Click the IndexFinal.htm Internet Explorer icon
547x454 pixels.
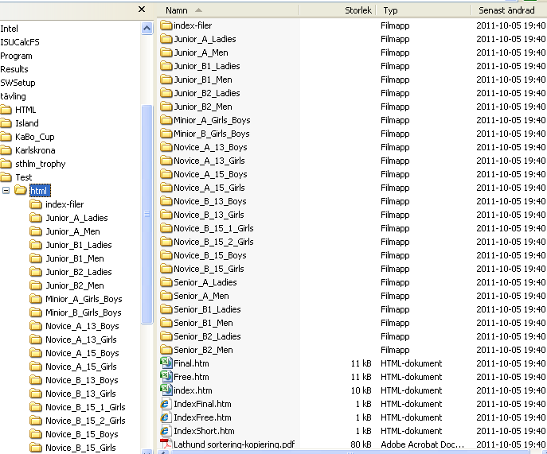tap(166, 404)
